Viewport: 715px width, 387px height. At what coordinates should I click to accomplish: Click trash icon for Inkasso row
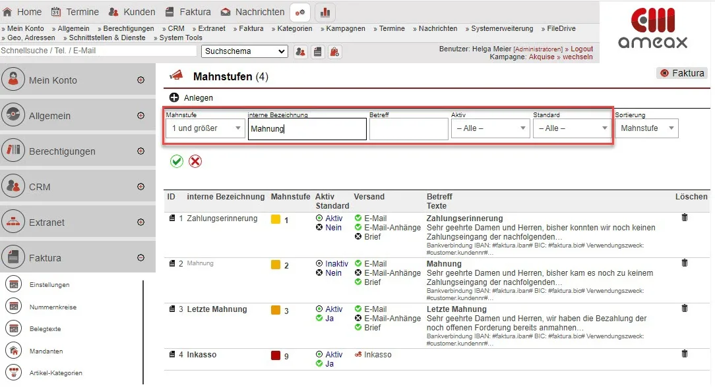684,354
